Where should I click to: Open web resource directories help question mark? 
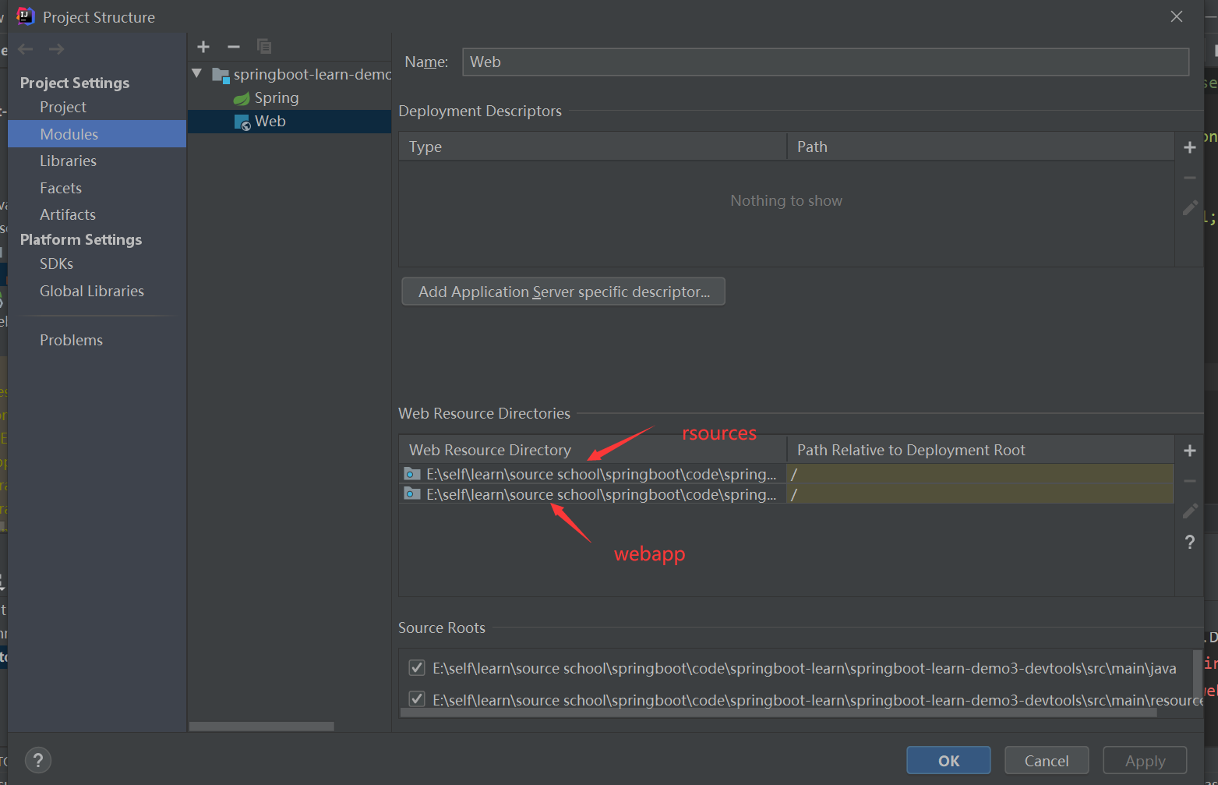(1190, 542)
